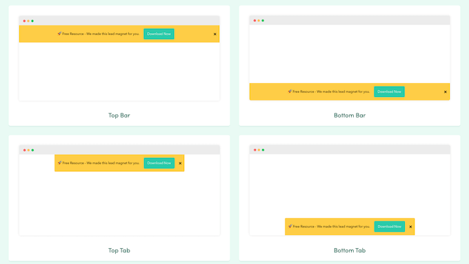Click Download Now in Top Bar preview
469x264 pixels.
coord(159,34)
